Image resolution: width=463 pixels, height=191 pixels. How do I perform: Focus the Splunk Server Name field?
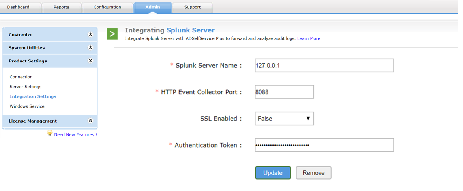click(324, 65)
